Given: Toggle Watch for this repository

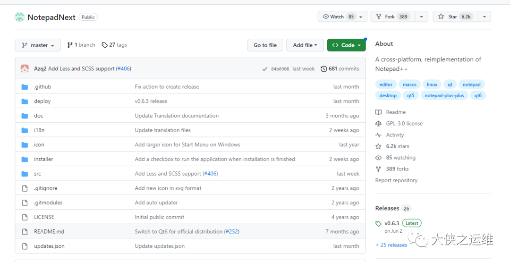Looking at the screenshot, I should click(338, 17).
